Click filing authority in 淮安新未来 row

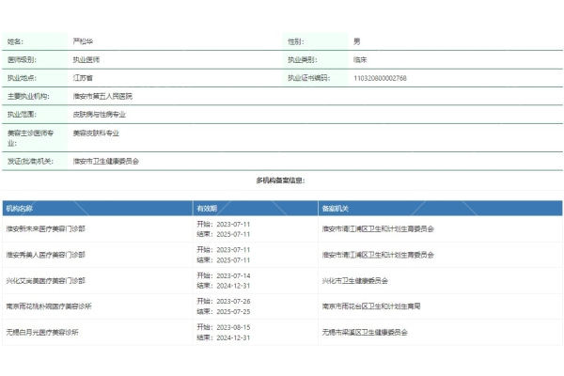click(378, 228)
